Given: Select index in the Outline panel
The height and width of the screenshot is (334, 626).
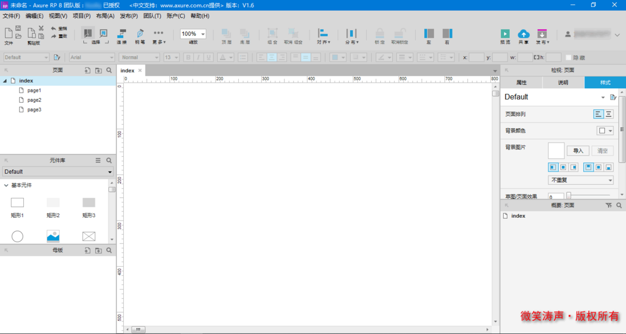Looking at the screenshot, I should (x=518, y=215).
